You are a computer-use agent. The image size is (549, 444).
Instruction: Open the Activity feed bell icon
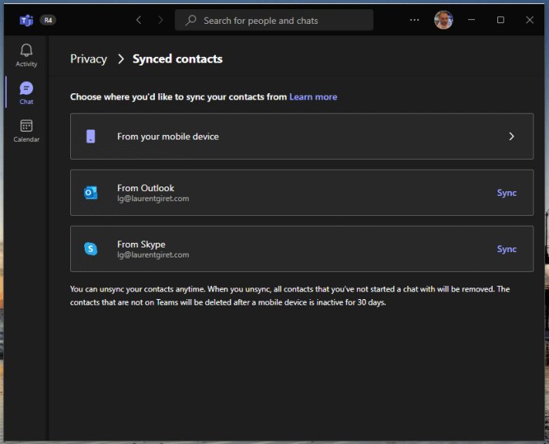point(26,50)
